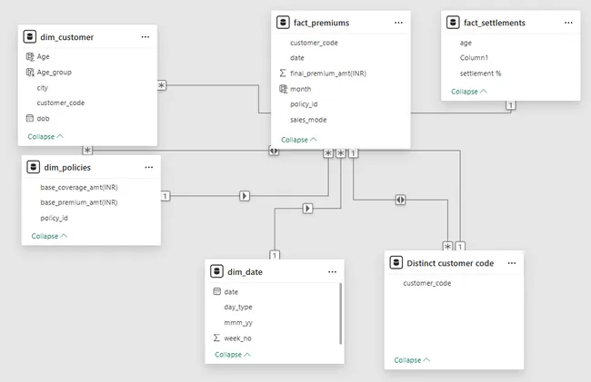Select customer_code in Distinct customer code table
This screenshot has width=591, height=382.
point(427,283)
